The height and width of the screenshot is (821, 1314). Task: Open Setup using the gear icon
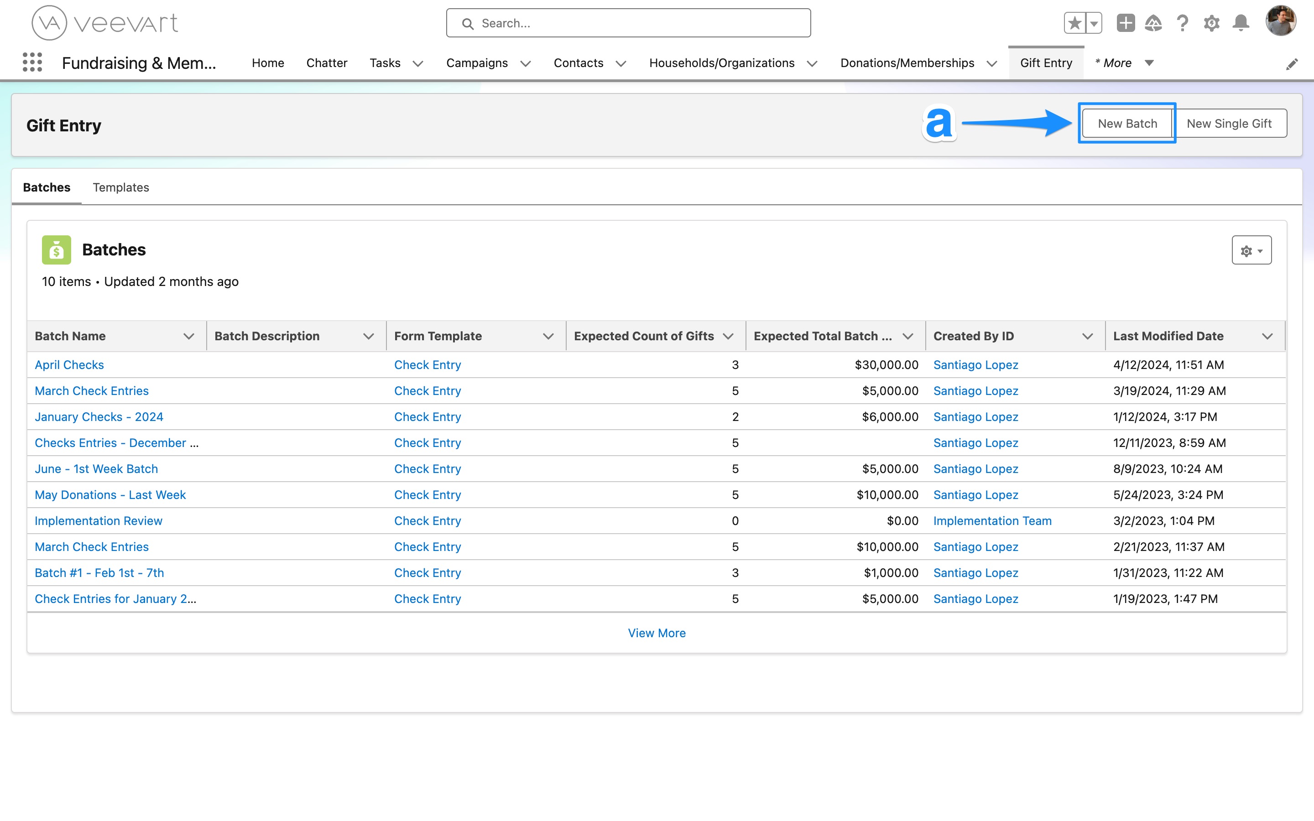pos(1212,23)
